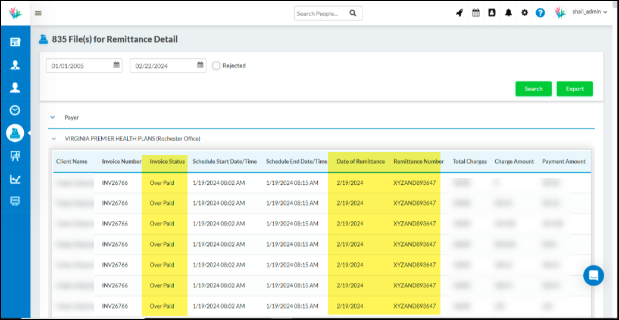Open the calendar icon in header

click(476, 13)
